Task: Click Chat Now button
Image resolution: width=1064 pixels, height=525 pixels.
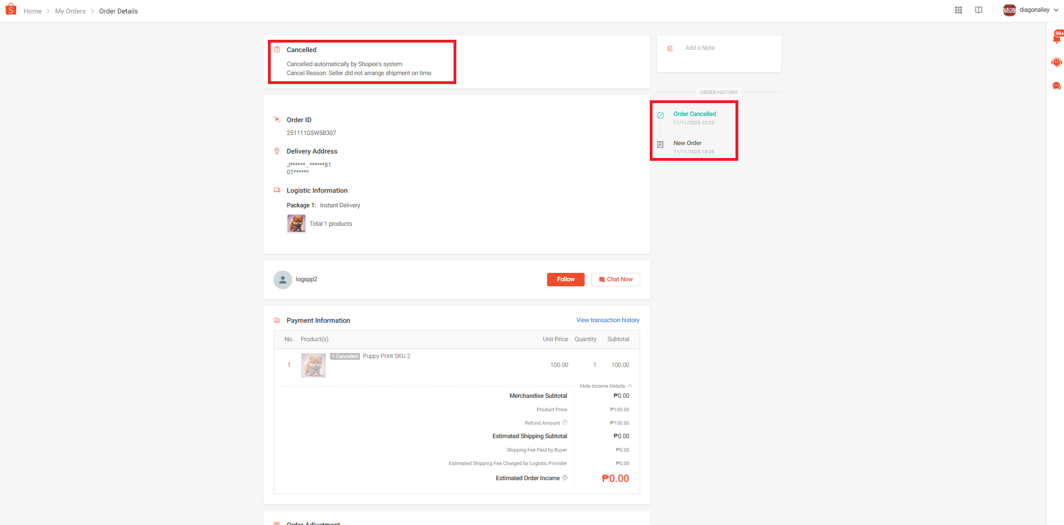Action: point(616,280)
